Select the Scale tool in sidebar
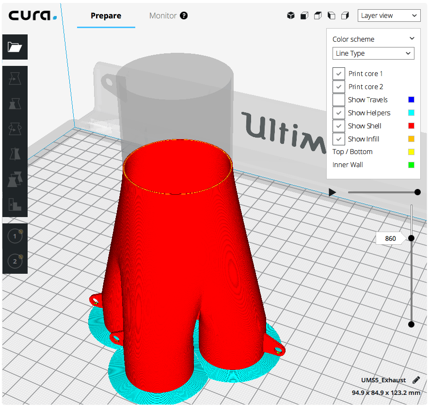Viewport: 429px width, 407px height. click(15, 104)
